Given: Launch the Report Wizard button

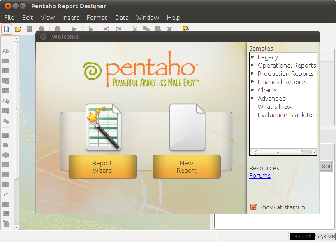Looking at the screenshot, I should [x=102, y=167].
